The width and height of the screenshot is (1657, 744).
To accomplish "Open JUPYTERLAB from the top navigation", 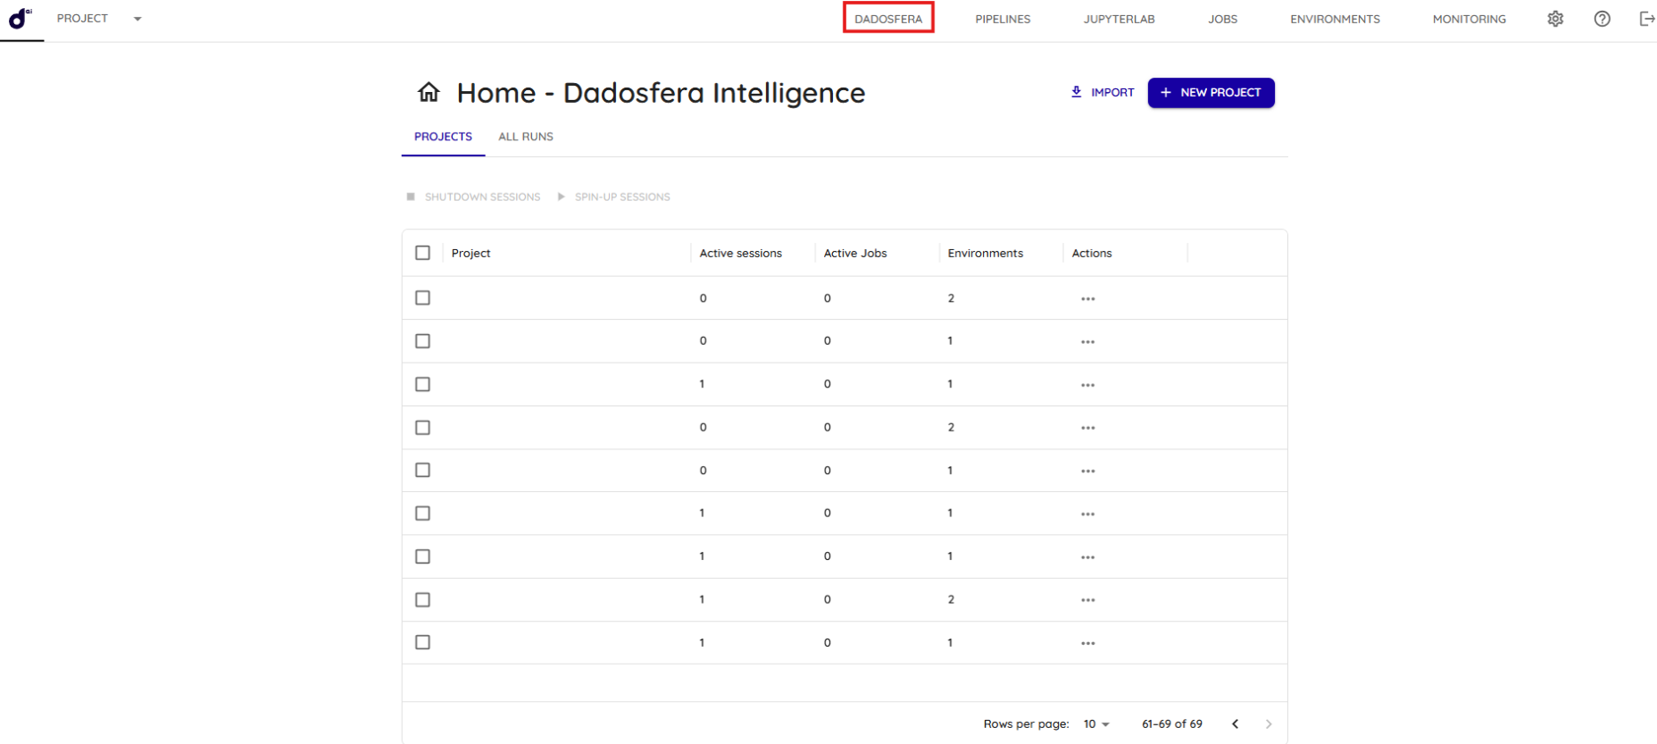I will 1119,19.
